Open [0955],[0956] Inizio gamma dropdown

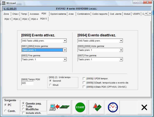click(x=121, y=50)
